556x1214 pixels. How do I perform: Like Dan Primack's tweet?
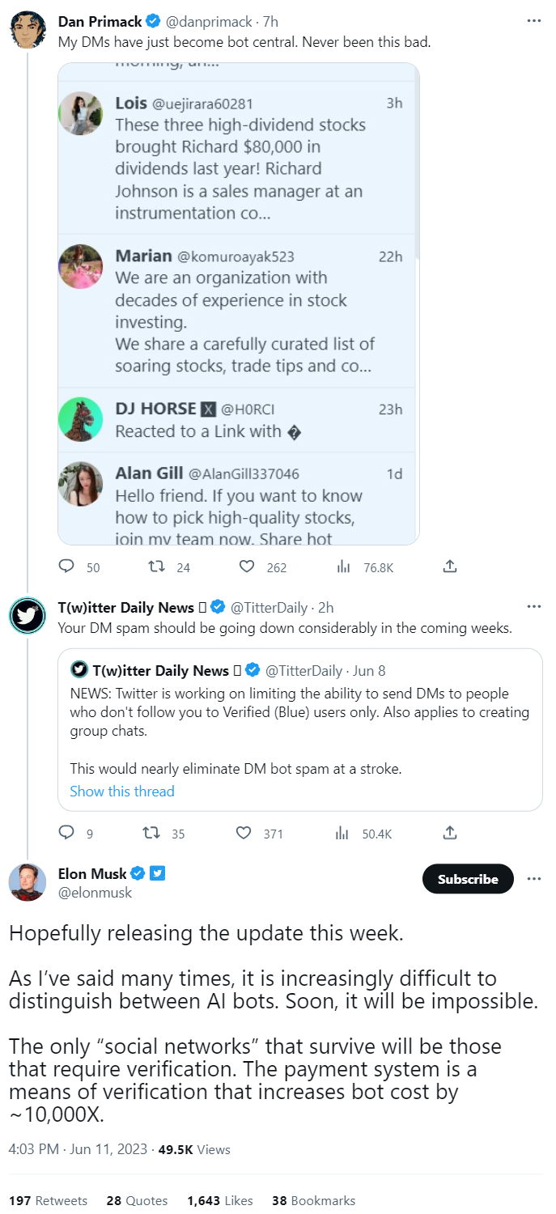click(x=247, y=567)
